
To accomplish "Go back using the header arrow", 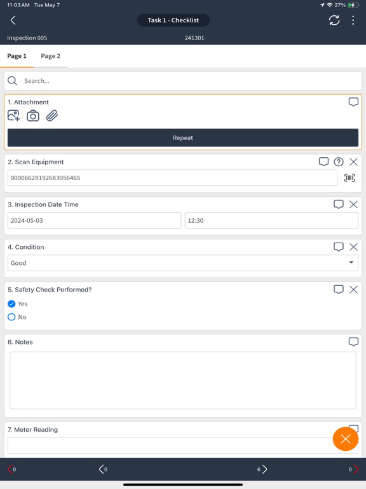I will pos(13,20).
